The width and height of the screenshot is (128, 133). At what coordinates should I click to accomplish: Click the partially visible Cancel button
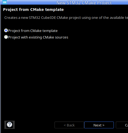(x=122, y=125)
